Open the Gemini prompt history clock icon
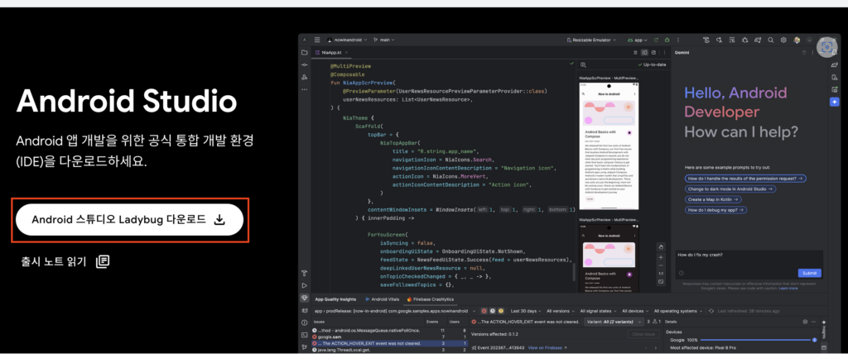 tap(682, 273)
